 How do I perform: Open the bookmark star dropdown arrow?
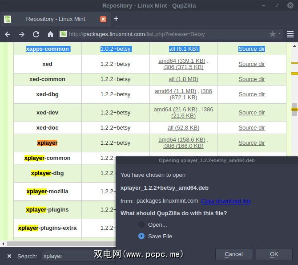pyautogui.click(x=280, y=34)
